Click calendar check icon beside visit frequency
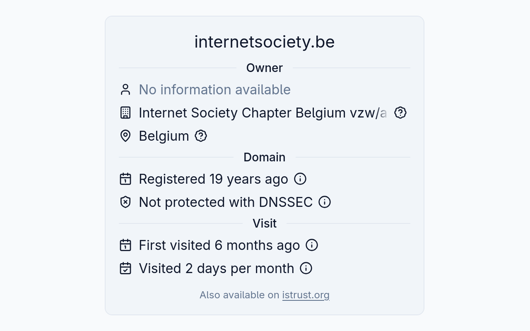The image size is (530, 331). [125, 269]
